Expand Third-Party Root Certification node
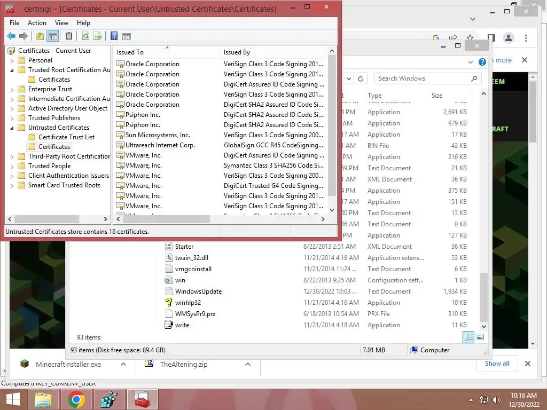This screenshot has width=547, height=410. click(x=12, y=157)
